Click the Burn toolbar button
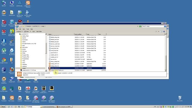192x108 pixels. [34, 31]
